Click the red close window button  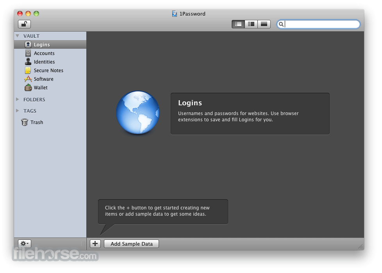click(x=20, y=14)
